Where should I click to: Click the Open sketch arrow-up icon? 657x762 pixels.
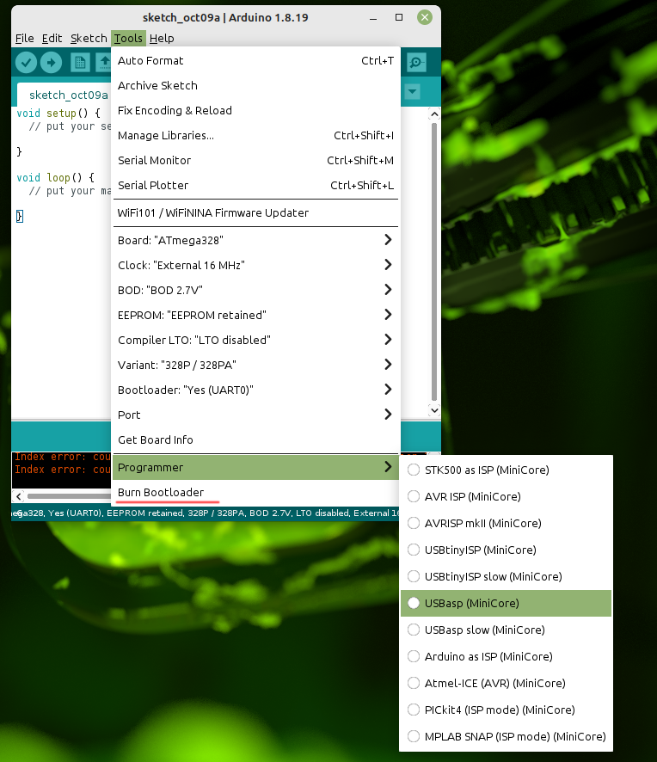[x=103, y=62]
